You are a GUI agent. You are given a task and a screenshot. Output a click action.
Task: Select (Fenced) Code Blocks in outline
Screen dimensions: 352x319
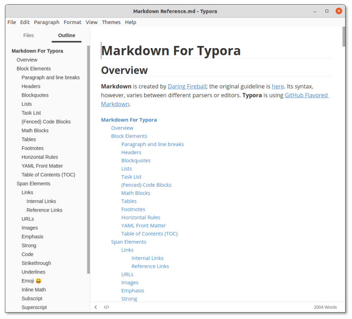tap(46, 122)
